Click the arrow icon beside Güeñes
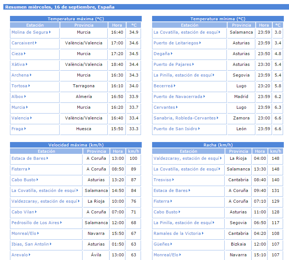 (171, 244)
